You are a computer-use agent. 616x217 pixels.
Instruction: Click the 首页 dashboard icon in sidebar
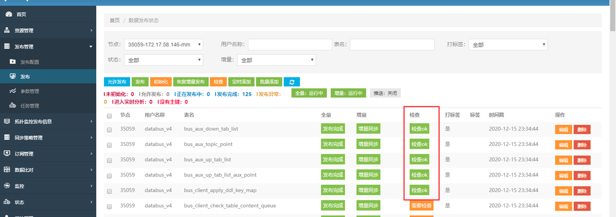pos(8,14)
